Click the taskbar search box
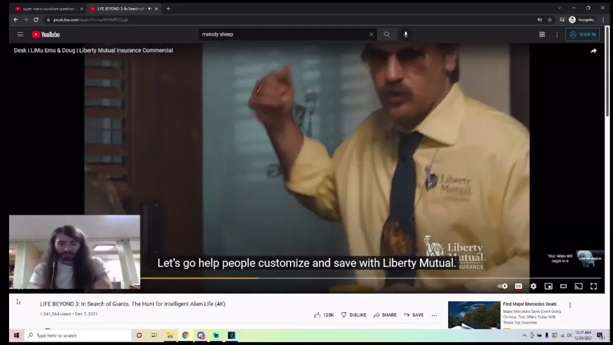Image resolution: width=613 pixels, height=345 pixels. (78, 335)
